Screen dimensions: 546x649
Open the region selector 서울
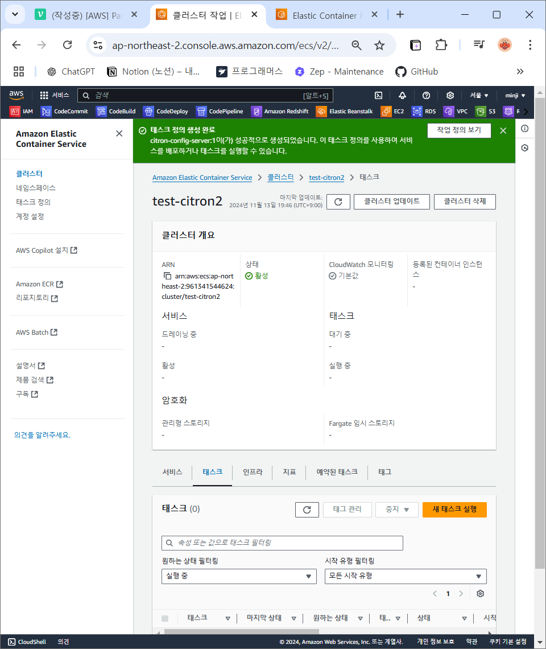(479, 95)
